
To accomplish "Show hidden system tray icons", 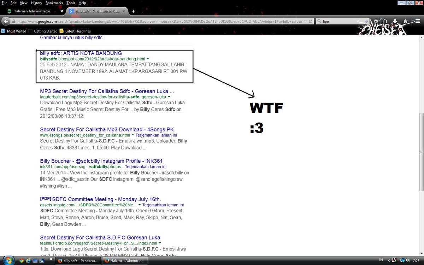I will [388, 260].
